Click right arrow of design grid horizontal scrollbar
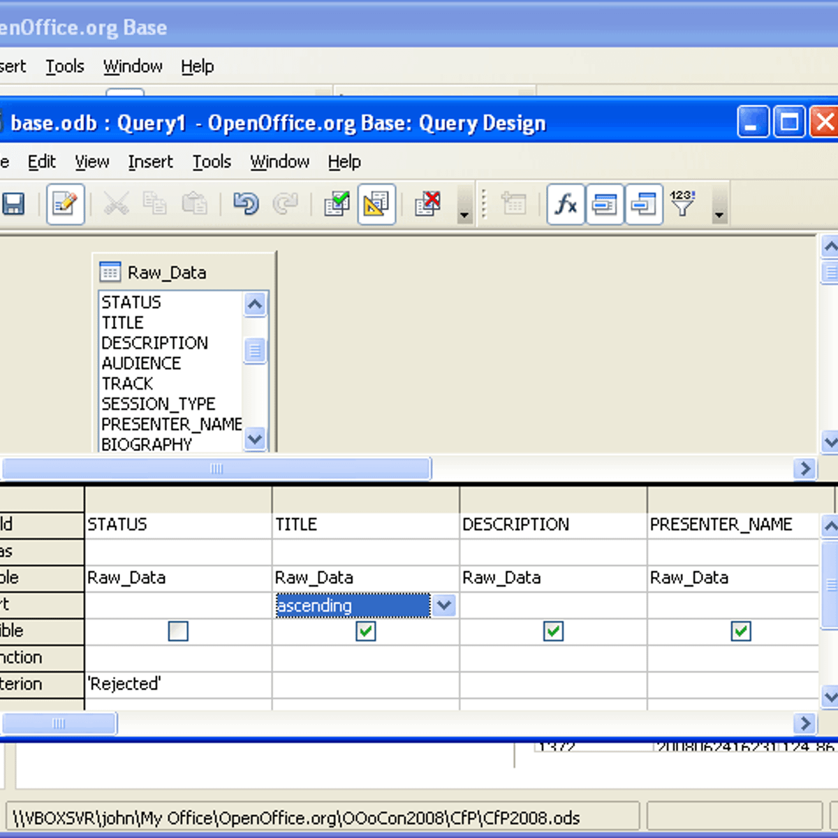838x838 pixels. point(804,723)
